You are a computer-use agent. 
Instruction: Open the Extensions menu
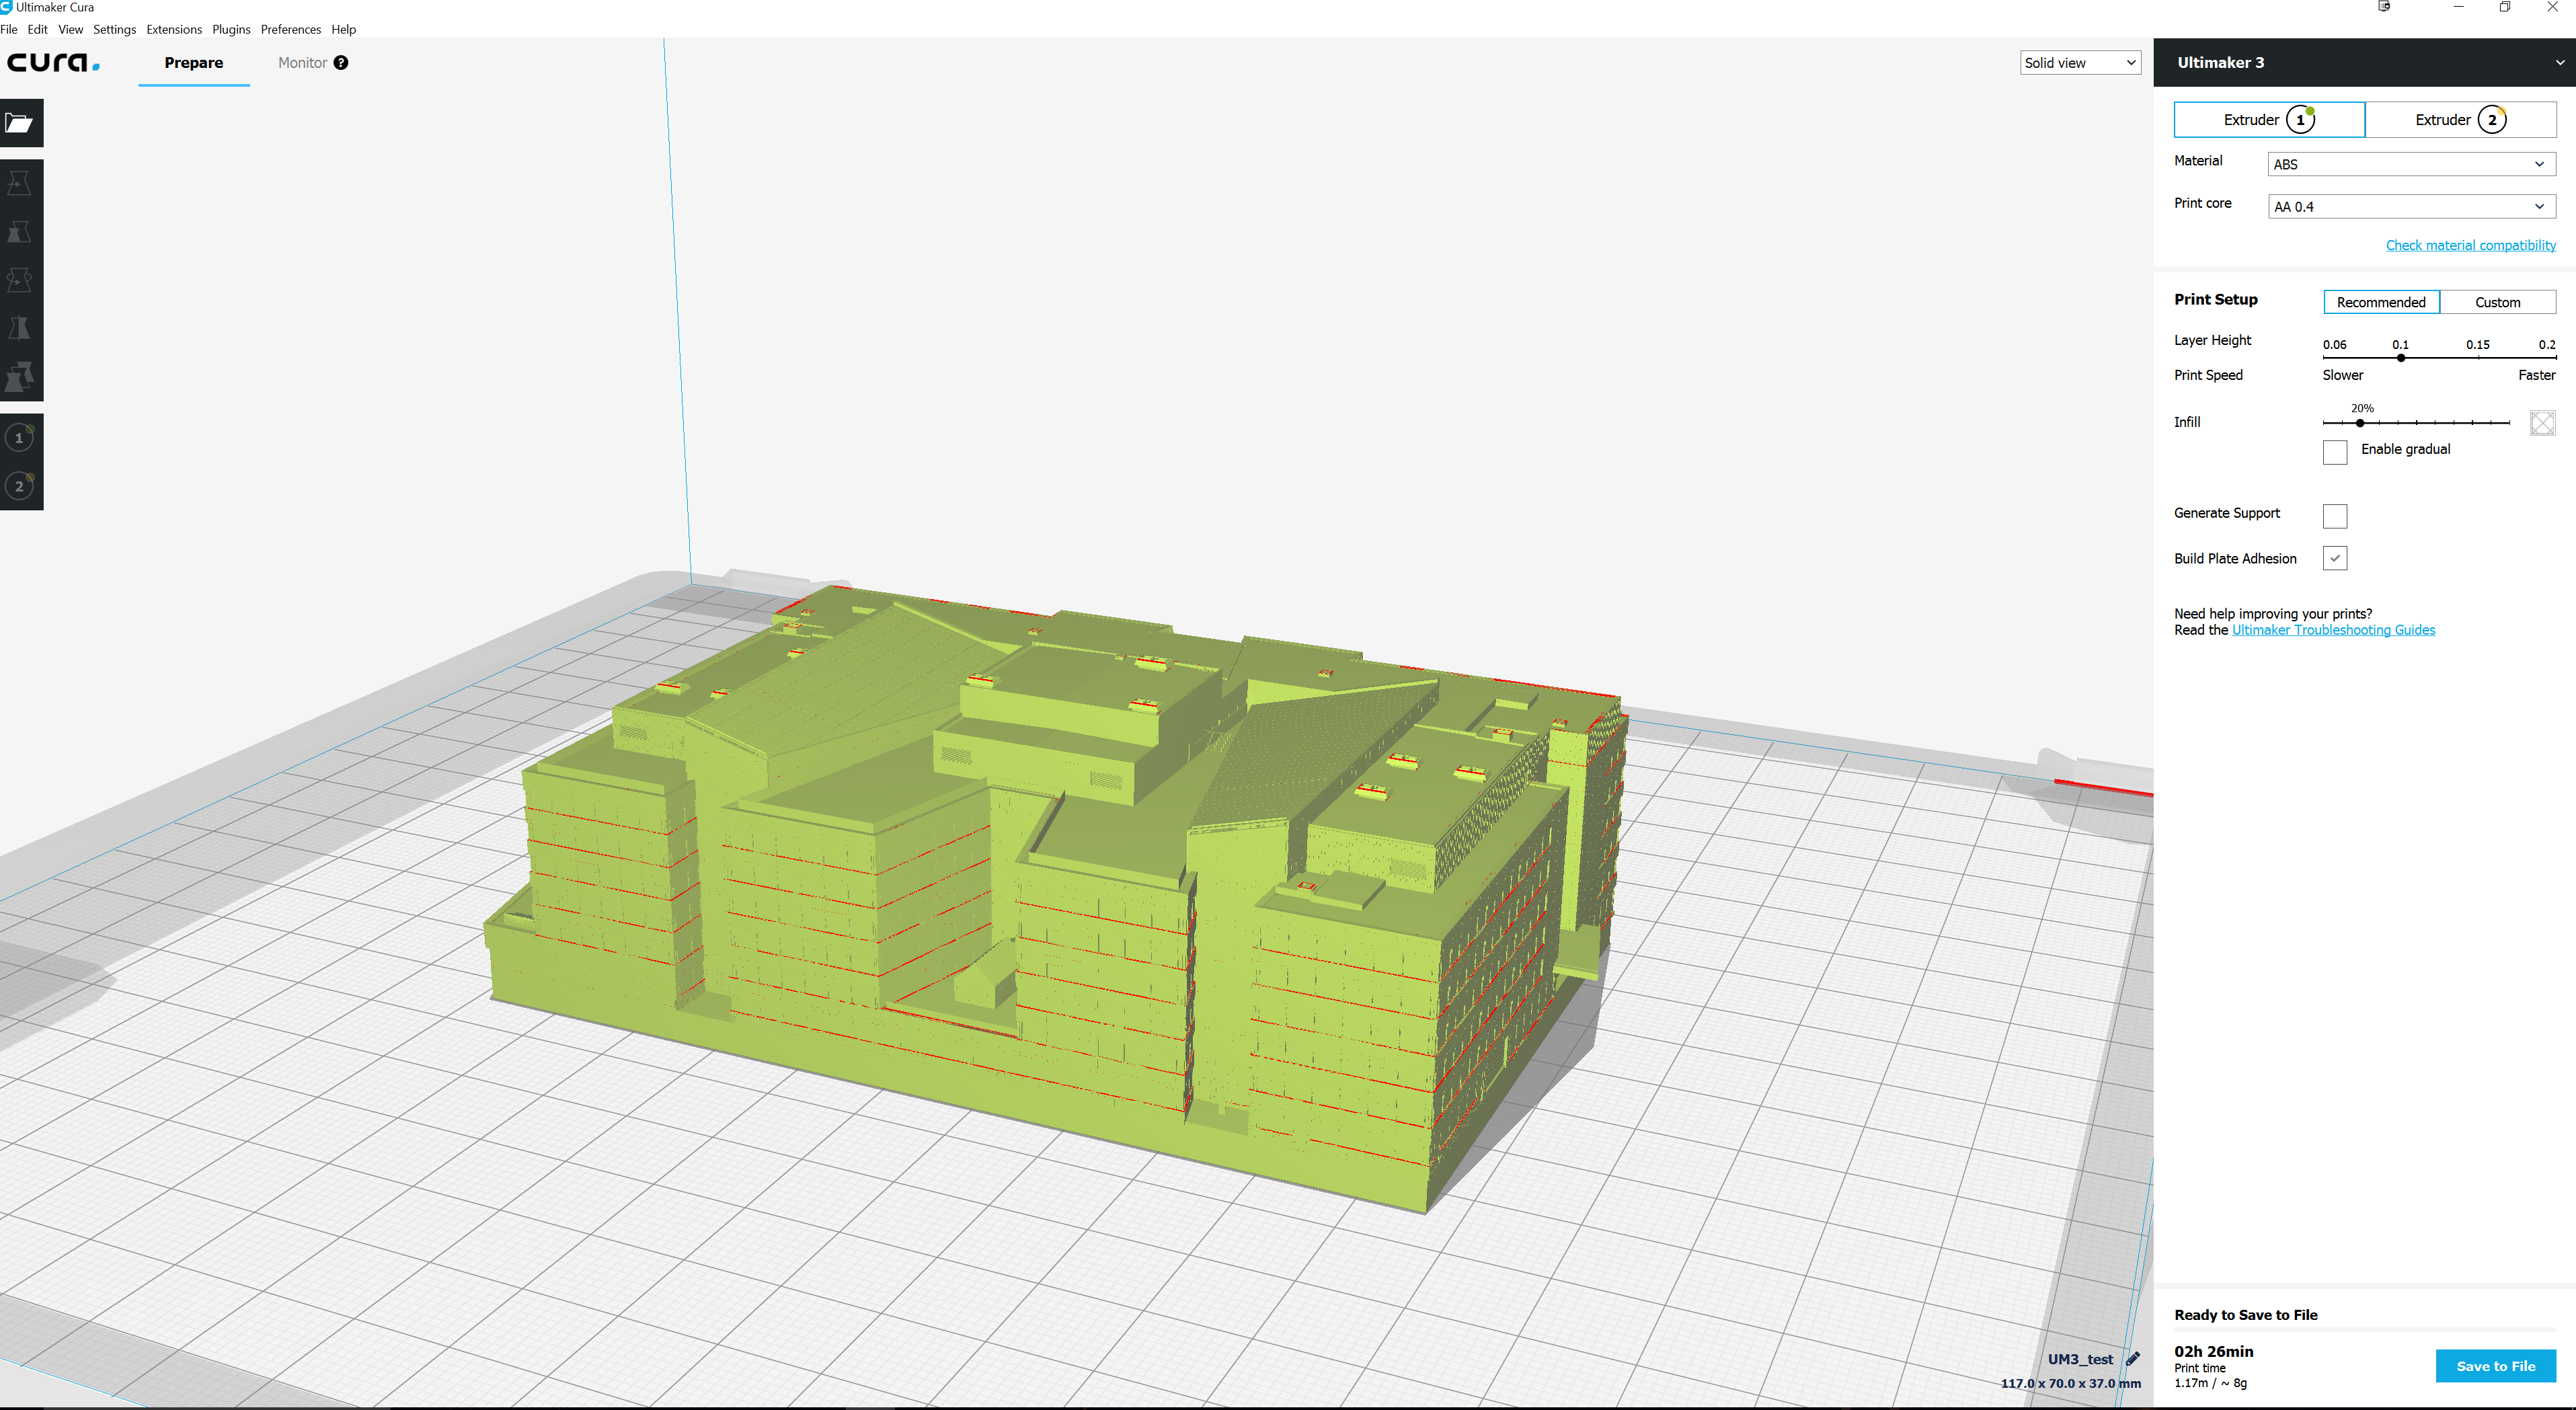point(174,29)
